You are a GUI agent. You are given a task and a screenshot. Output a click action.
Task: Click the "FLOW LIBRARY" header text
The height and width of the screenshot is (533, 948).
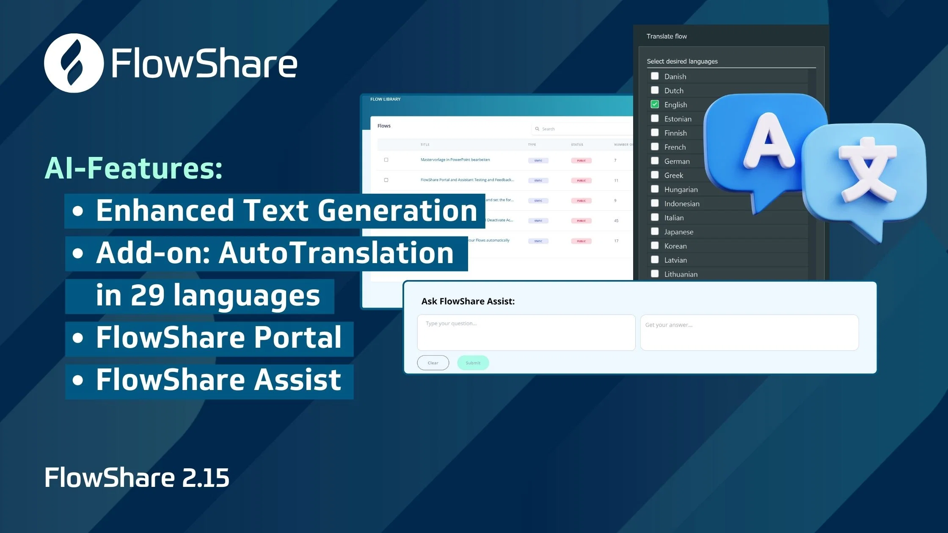(385, 99)
